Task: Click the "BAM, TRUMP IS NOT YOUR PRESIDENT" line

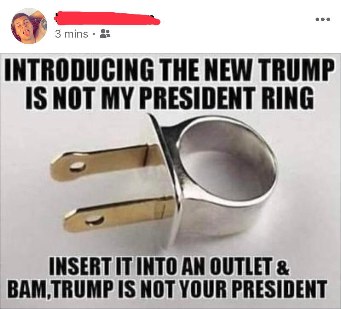Action: coord(167,289)
